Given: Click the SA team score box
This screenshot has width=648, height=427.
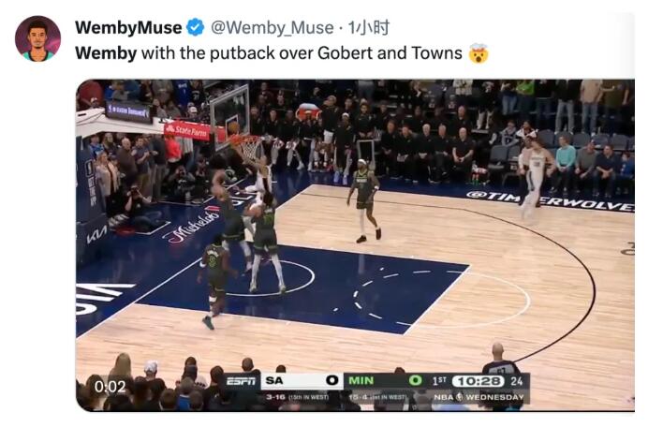Looking at the screenshot, I should coord(302,381).
